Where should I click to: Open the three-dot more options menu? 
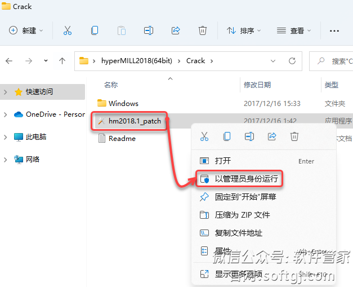point(334,30)
